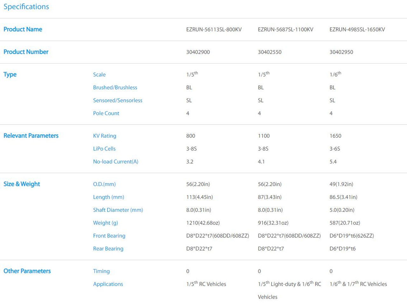This screenshot has width=407, height=307.
Task: Click the Size & Weight section label
Action: pyautogui.click(x=22, y=184)
